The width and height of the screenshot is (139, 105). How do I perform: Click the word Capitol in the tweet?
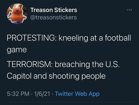click(x=19, y=76)
